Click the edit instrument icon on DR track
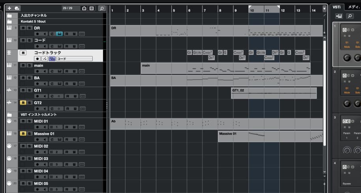361x193 pixels. (59, 34)
